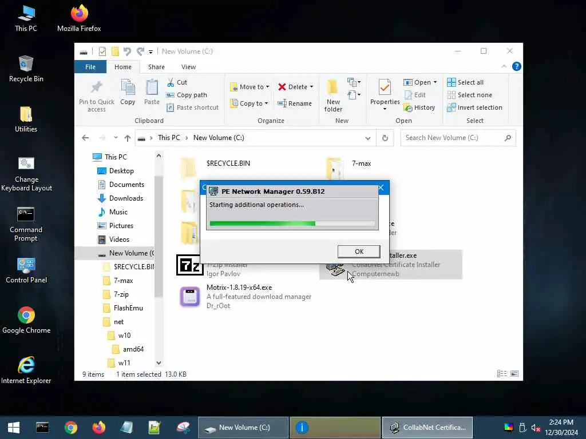Open the explorer help question icon

517,66
